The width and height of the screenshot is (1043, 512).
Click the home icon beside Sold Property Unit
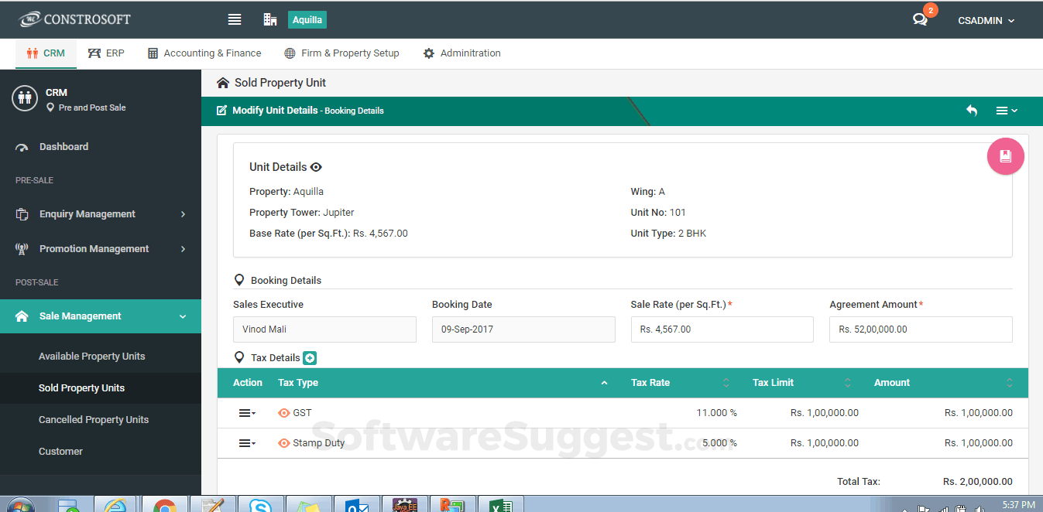click(x=223, y=82)
